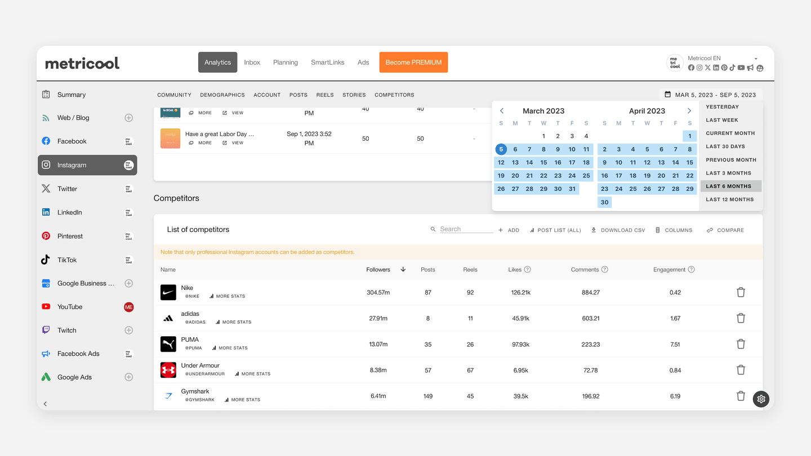811x456 pixels.
Task: Click VIEW on Labor Day post
Action: 233,143
